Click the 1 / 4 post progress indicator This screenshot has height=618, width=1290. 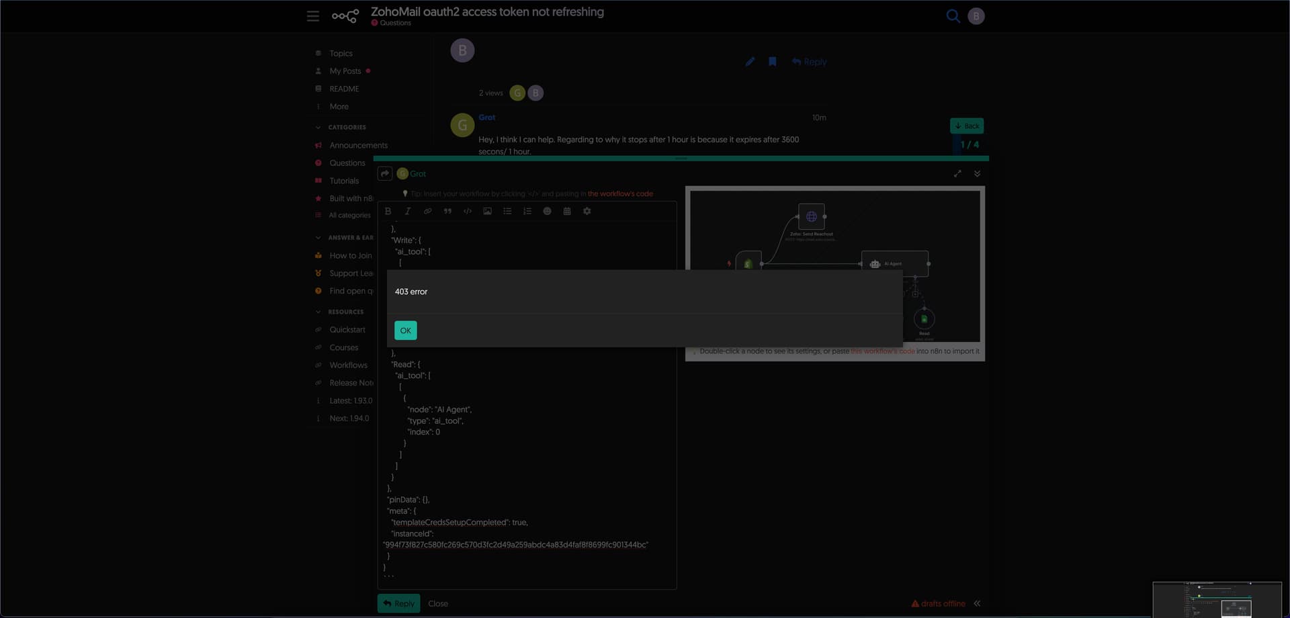click(x=970, y=144)
